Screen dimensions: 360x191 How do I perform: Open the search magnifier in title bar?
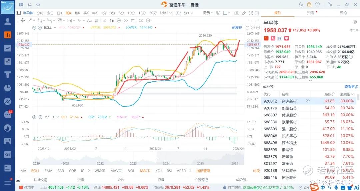pyautogui.click(x=38, y=5)
